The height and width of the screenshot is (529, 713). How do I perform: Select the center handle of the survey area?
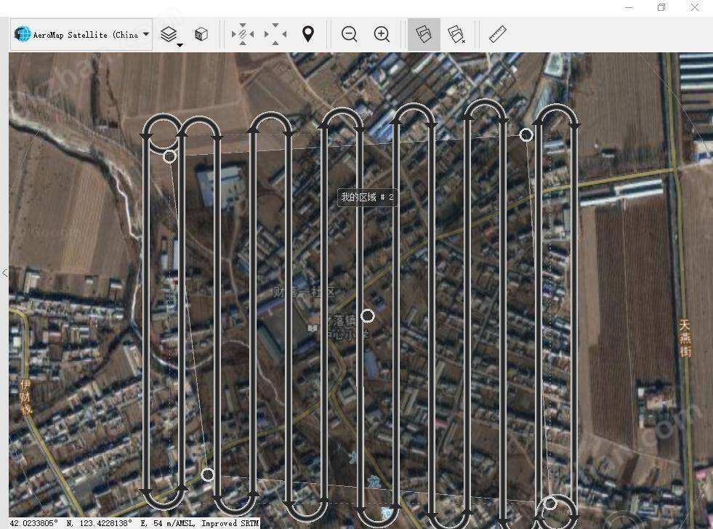click(368, 316)
